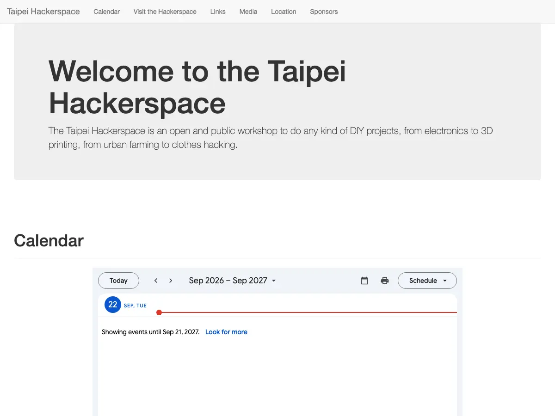
Task: Click the SEP, TUE day label
Action: click(x=135, y=306)
